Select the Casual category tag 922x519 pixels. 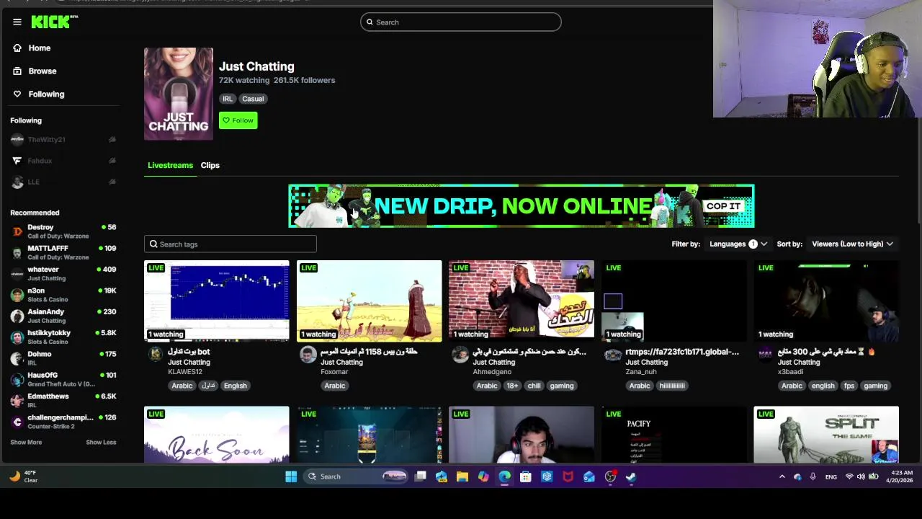pos(253,99)
